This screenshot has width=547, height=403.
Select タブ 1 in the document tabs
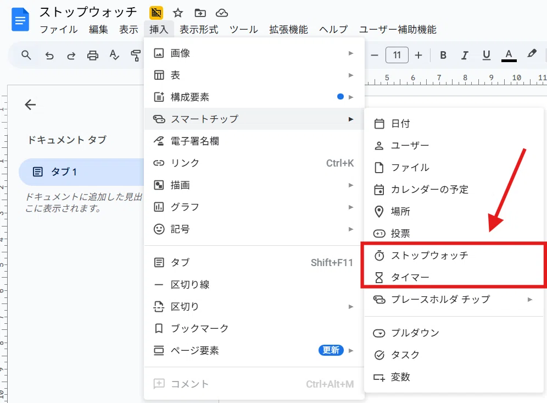coord(82,172)
